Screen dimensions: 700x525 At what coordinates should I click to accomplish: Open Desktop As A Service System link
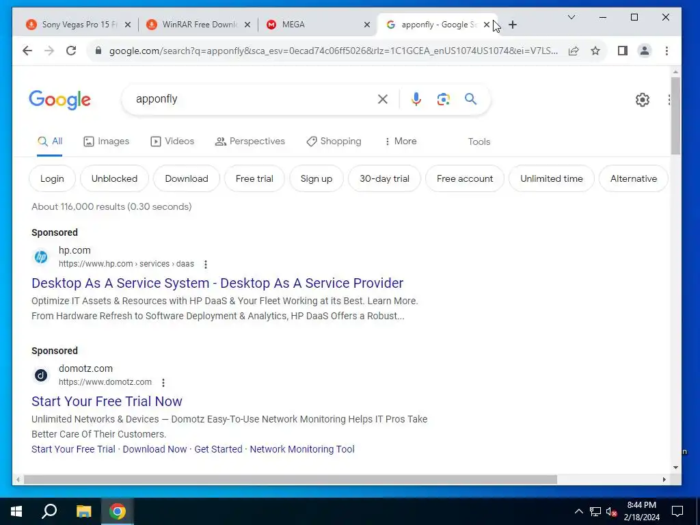pos(217,283)
